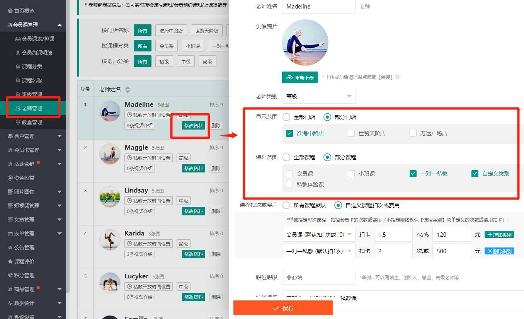Viewport: 524px width, 319px height.
Task: Click the 增加类别 button
Action: 499,235
